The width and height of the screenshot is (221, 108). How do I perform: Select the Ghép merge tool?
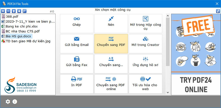tap(77, 23)
